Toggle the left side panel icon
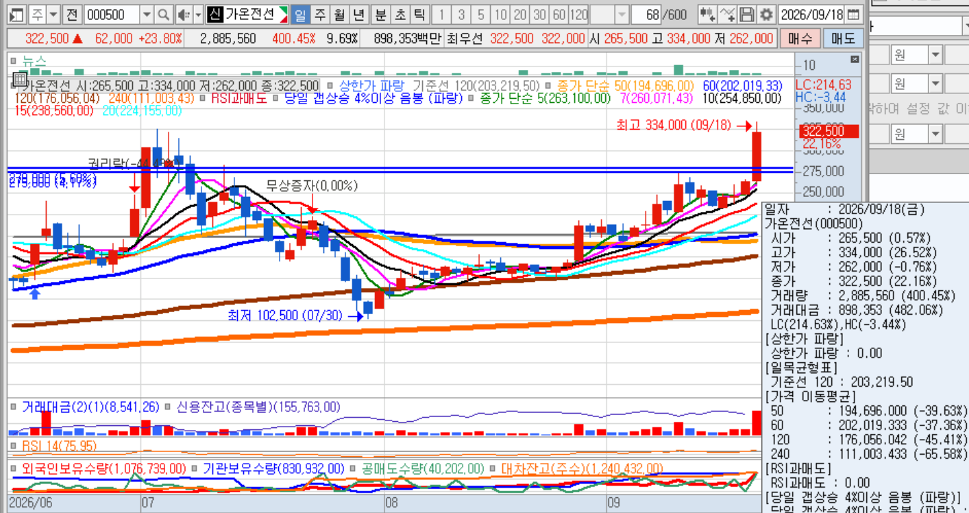Screen dimensions: 969x513 pos(17,14)
